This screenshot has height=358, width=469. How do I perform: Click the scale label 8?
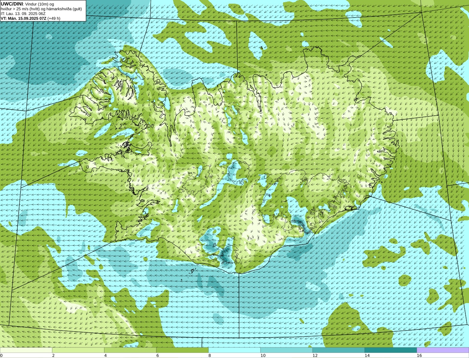pyautogui.click(x=210, y=355)
